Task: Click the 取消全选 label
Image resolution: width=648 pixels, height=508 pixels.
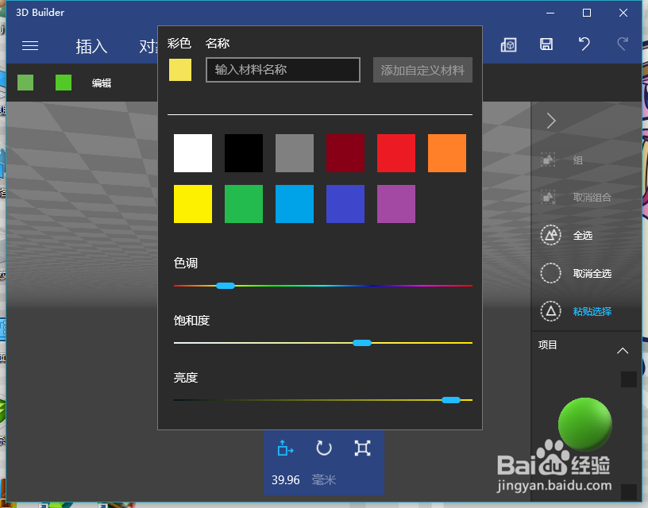Action: coord(592,273)
